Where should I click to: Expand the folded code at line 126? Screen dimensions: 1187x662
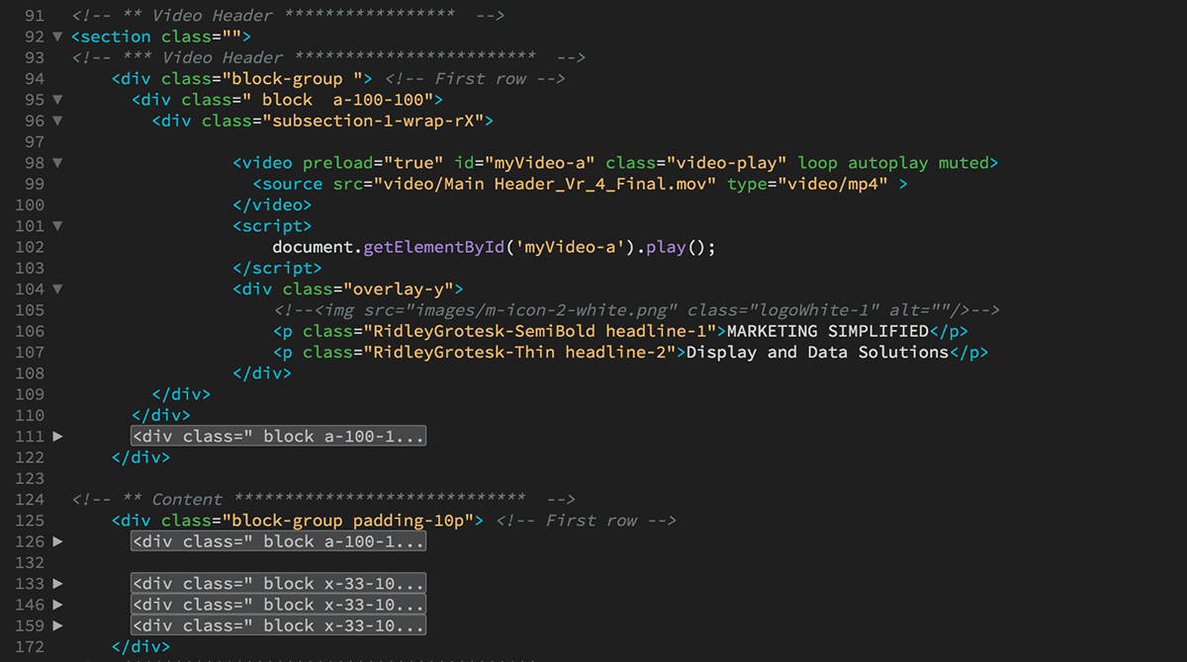pyautogui.click(x=57, y=541)
